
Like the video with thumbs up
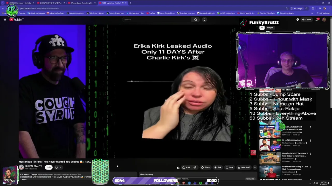point(186,167)
